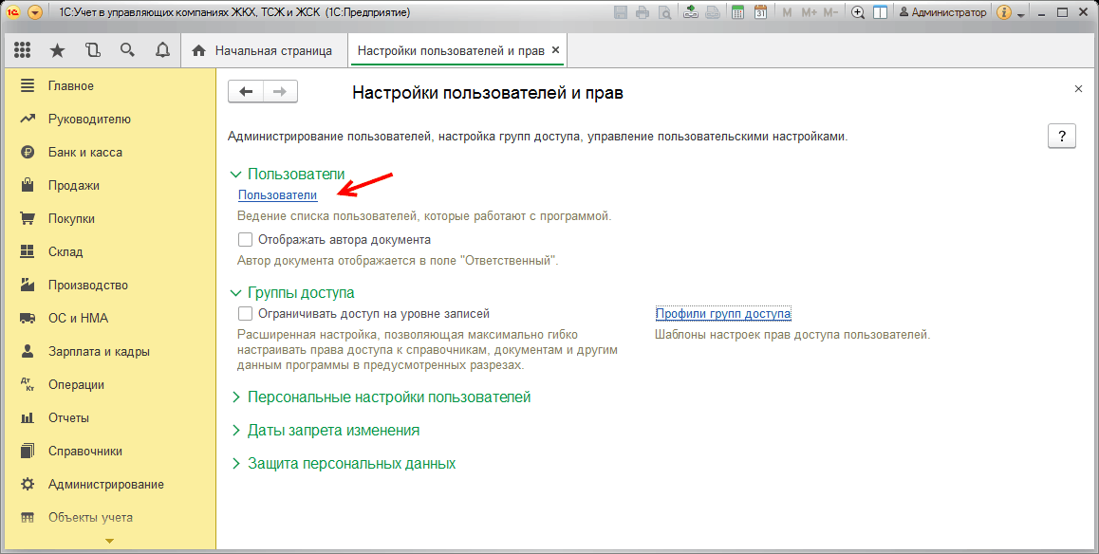Close the Настройки пользователей и прав tab
The image size is (1099, 554).
point(556,49)
